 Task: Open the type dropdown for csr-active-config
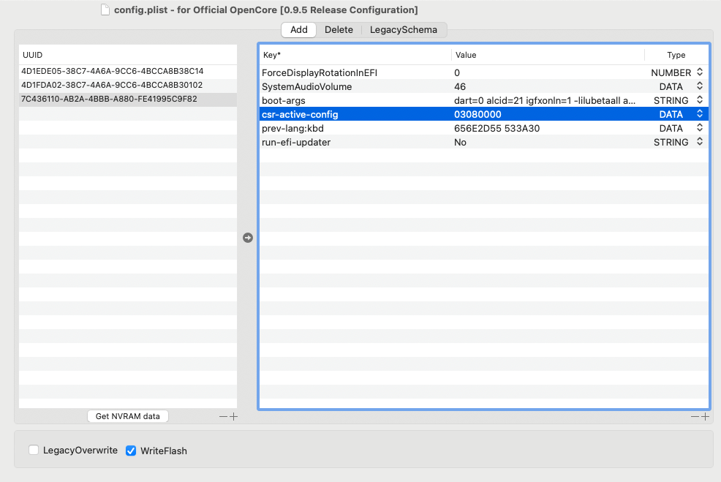[700, 114]
